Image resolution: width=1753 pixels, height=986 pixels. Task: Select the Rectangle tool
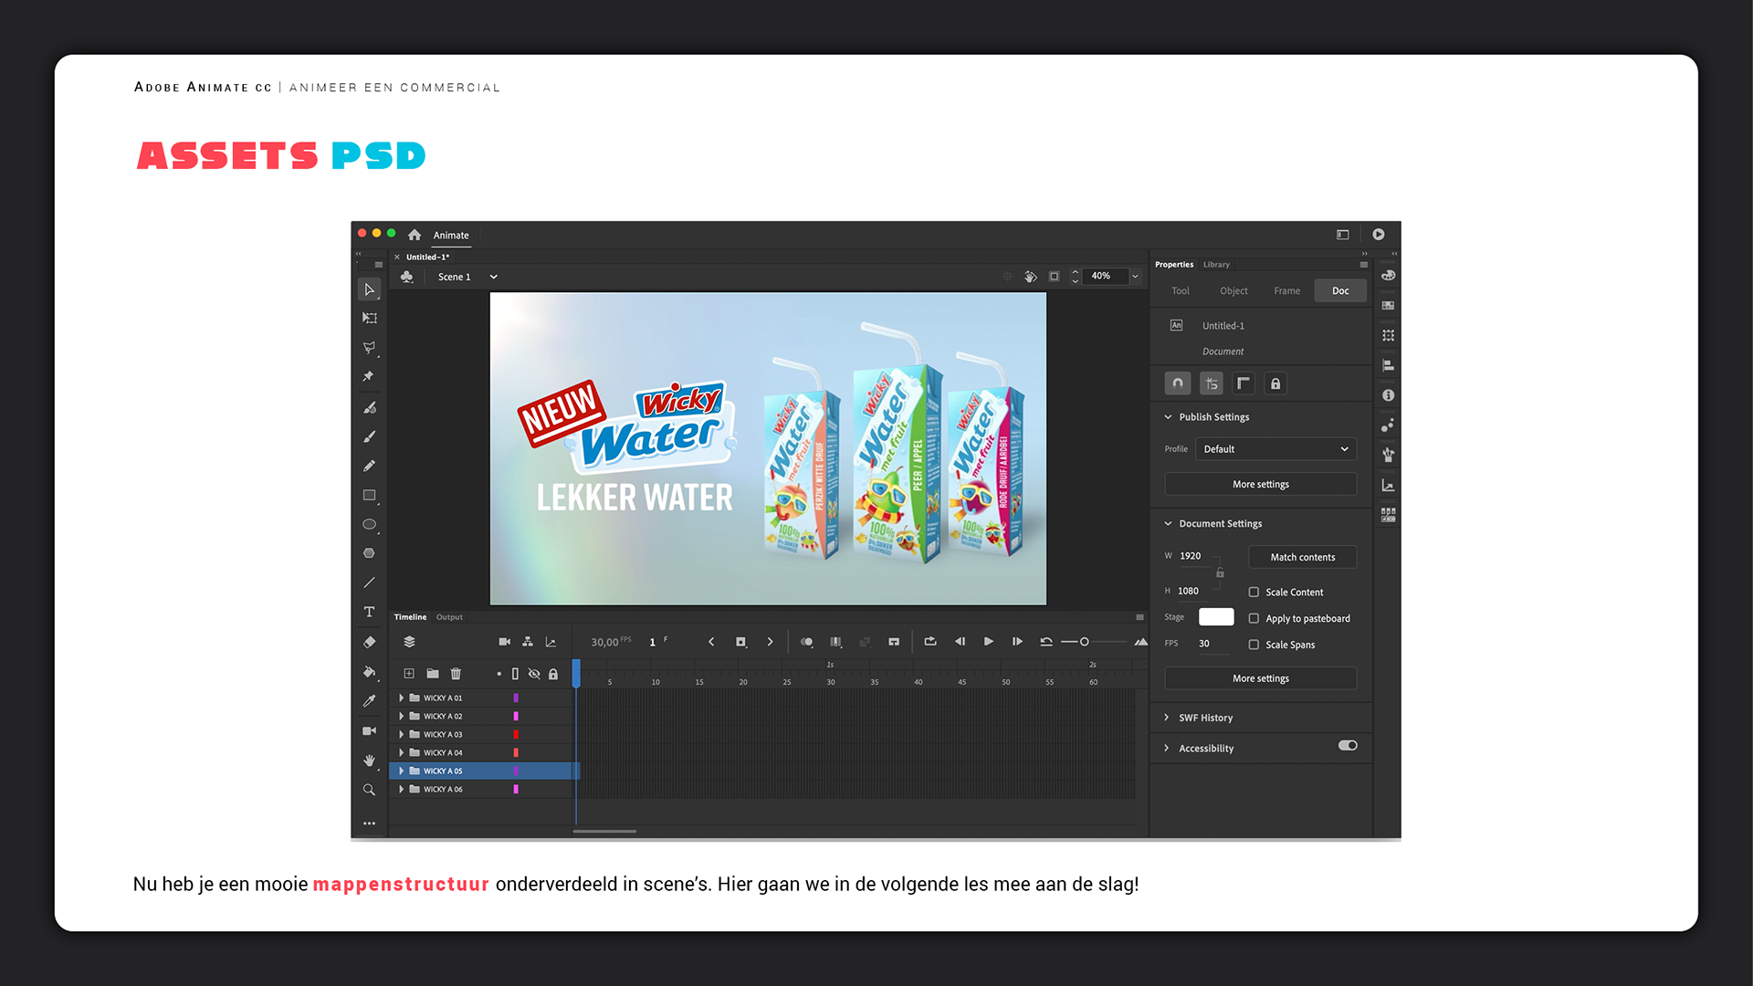(x=369, y=495)
